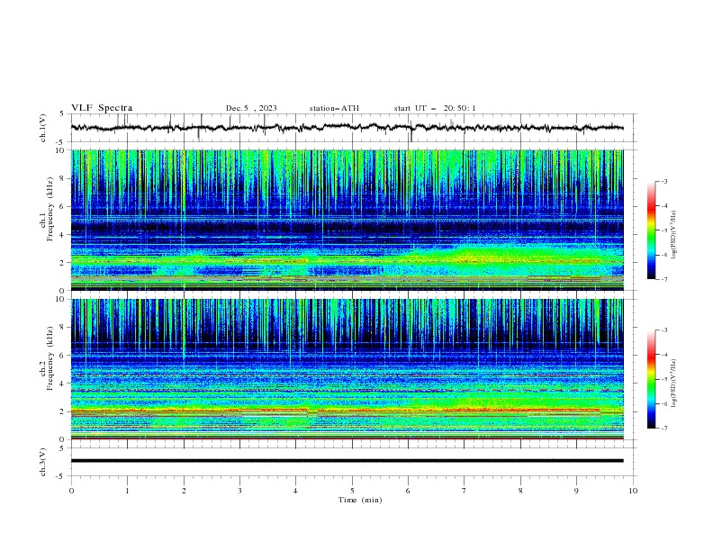Click the time axis tick label '3'
713x551 pixels.
tap(239, 491)
